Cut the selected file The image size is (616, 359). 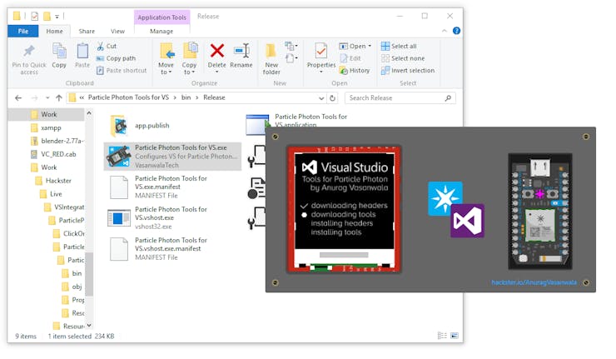(107, 46)
